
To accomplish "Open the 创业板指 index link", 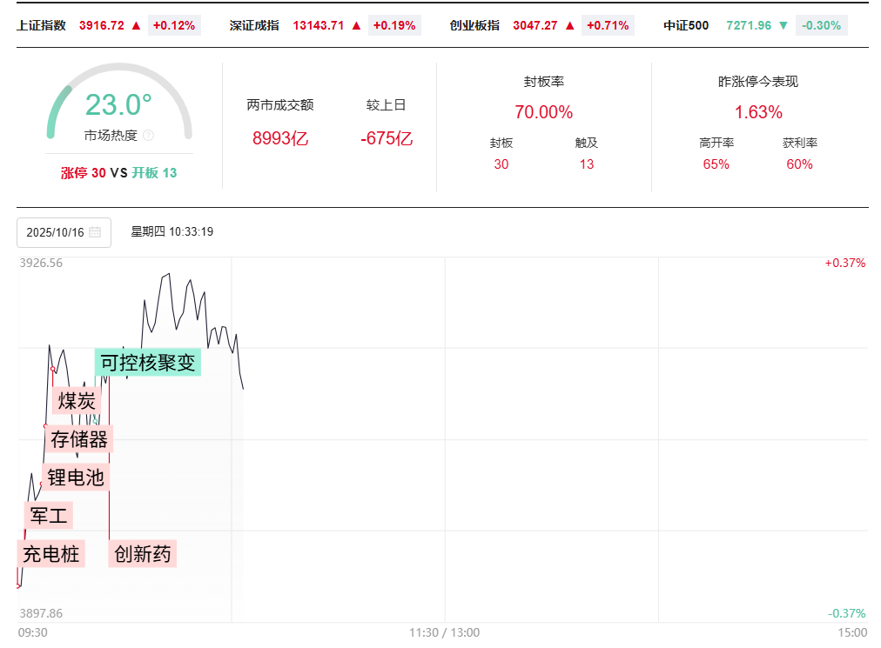I will (474, 25).
